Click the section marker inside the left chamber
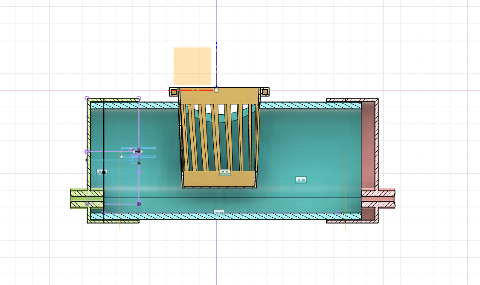 [102, 172]
